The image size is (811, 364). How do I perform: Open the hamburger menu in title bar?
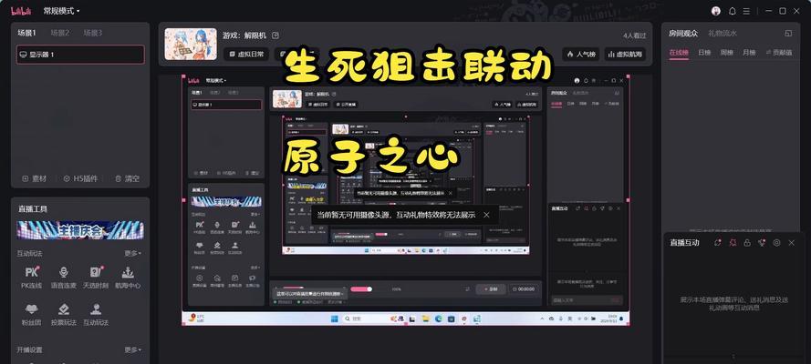(x=746, y=11)
